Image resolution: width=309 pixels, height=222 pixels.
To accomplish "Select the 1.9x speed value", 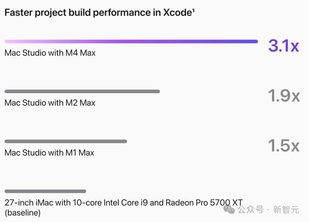I will click(x=283, y=96).
